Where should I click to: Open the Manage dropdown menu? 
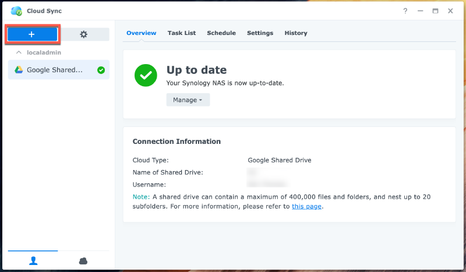click(x=188, y=100)
